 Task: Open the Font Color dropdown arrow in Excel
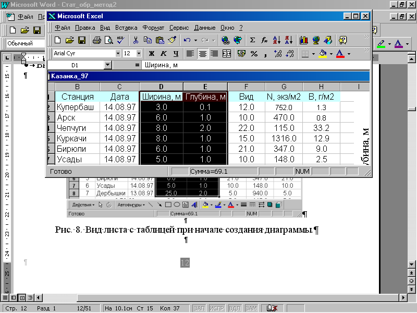coord(349,54)
